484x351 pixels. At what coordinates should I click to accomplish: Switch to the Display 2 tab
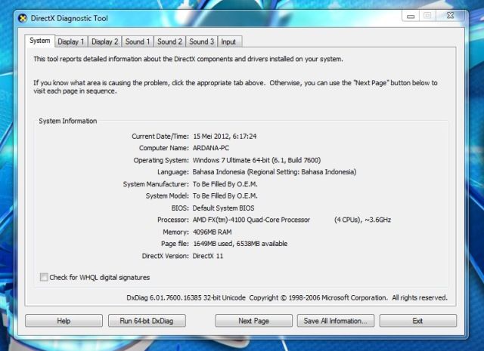tap(105, 42)
